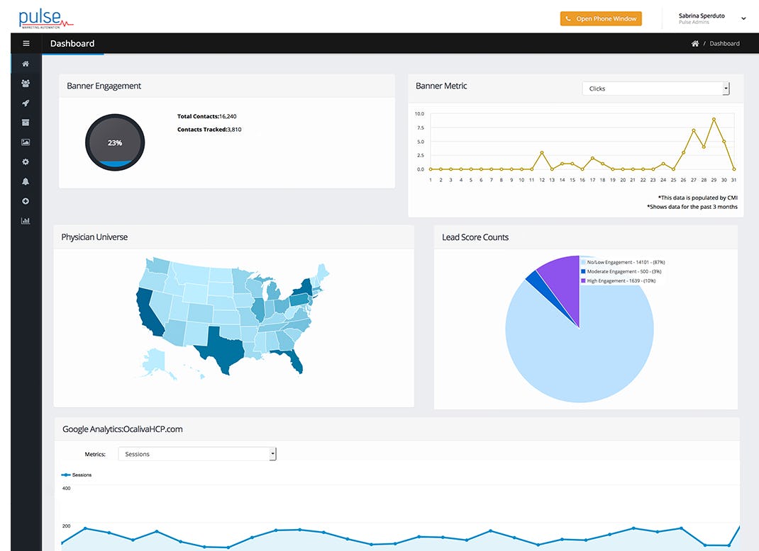Open the navigation hamburger menu
This screenshot has height=551, width=759.
point(26,43)
